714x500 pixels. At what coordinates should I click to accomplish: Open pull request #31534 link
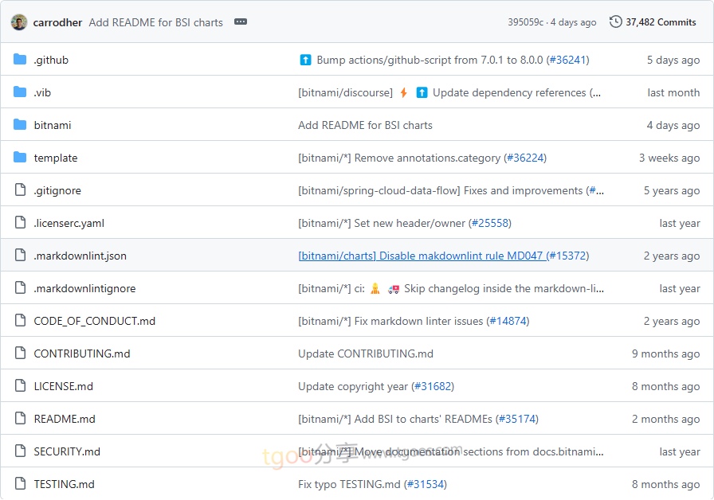425,484
